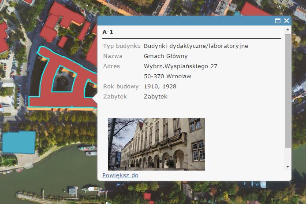This screenshot has width=306, height=204.
Task: Click the popup vertical scrollbar thumb
Action: pos(287,91)
